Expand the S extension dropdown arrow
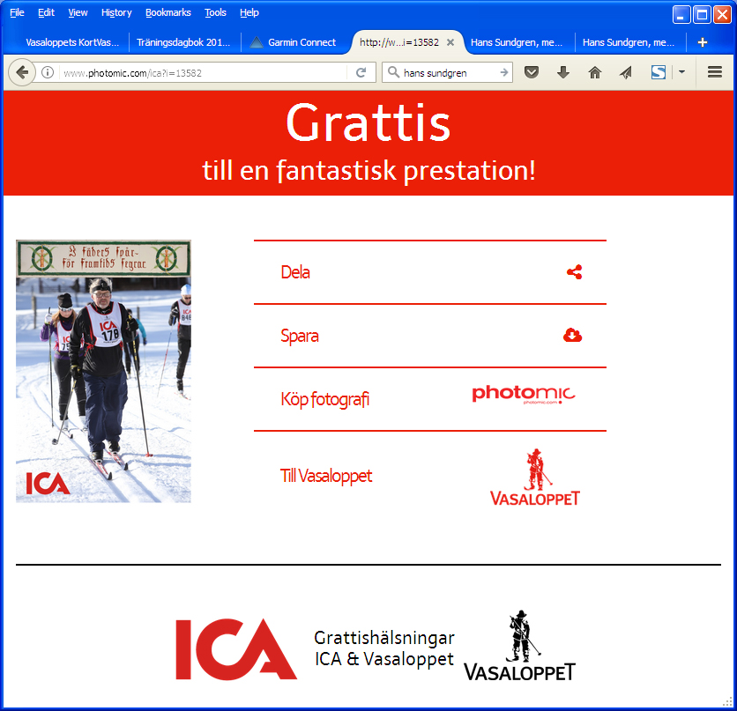This screenshot has width=737, height=711. coord(681,72)
